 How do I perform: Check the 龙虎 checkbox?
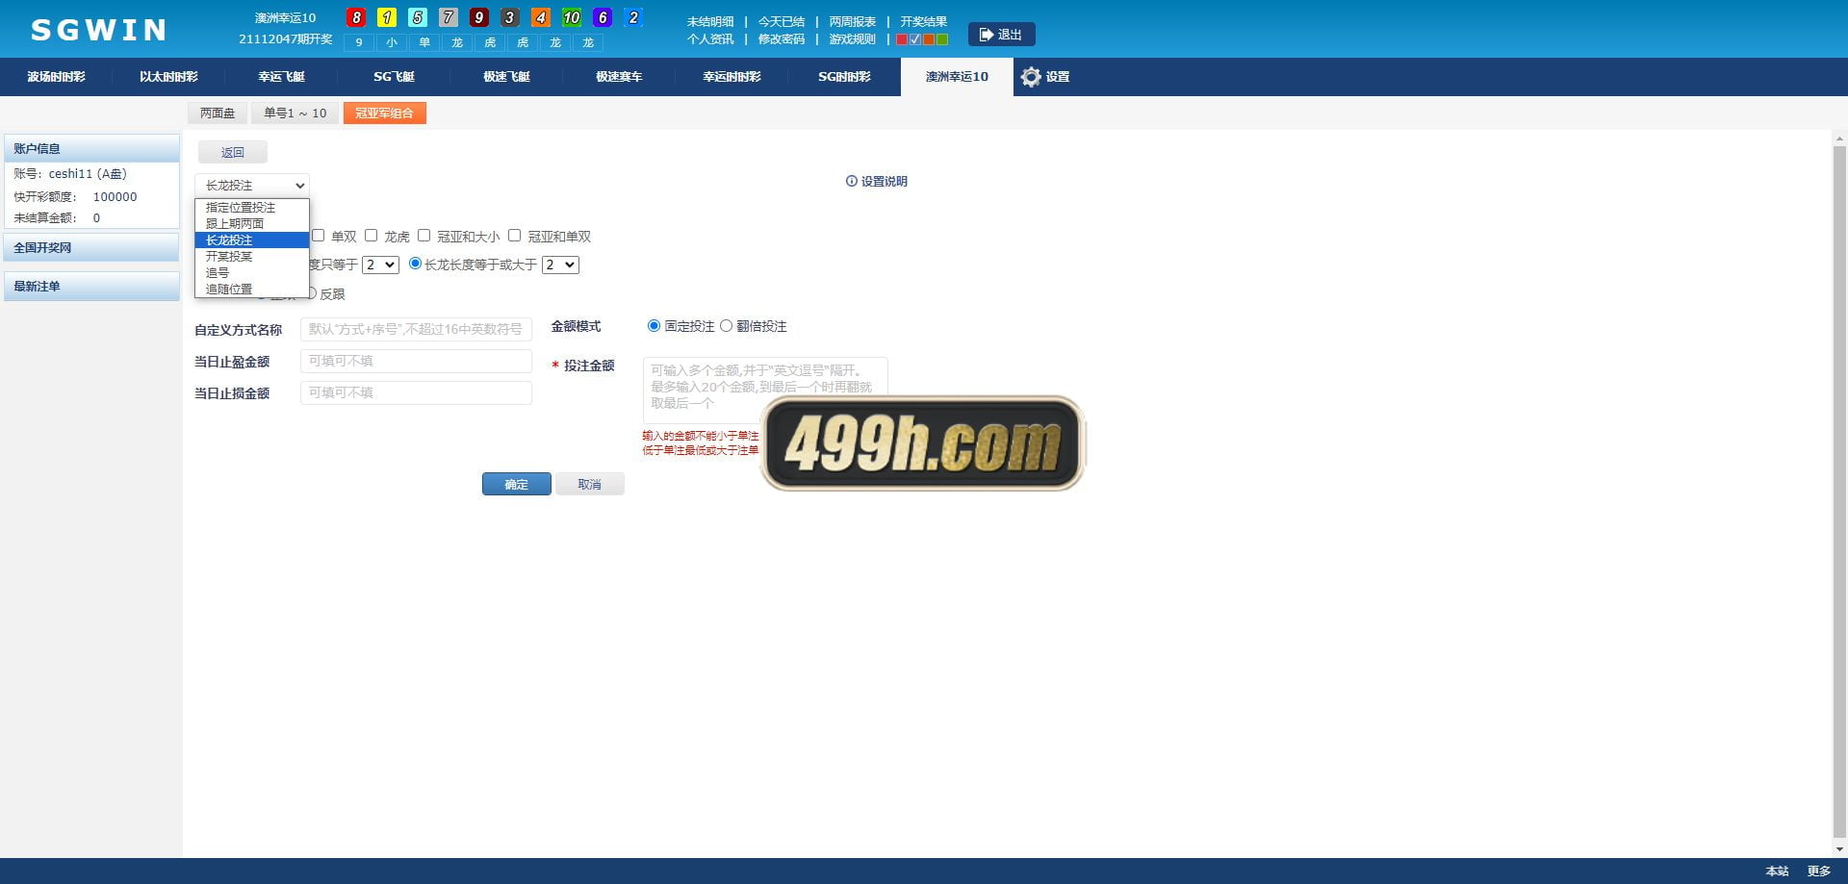tap(371, 236)
